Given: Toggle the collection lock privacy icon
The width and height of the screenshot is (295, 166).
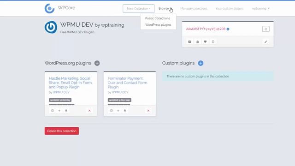Looking at the screenshot, I should point(197,41).
